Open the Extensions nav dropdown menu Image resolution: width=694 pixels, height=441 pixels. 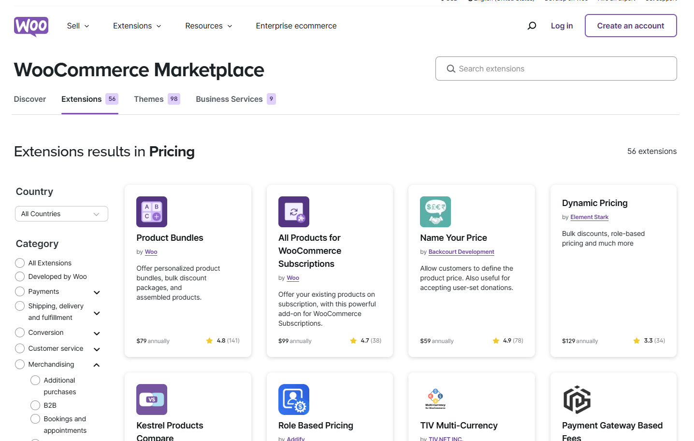click(x=137, y=26)
